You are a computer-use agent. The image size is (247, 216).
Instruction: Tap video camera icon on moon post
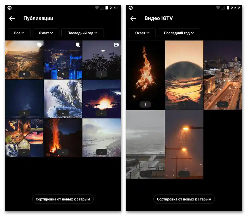click(x=117, y=45)
